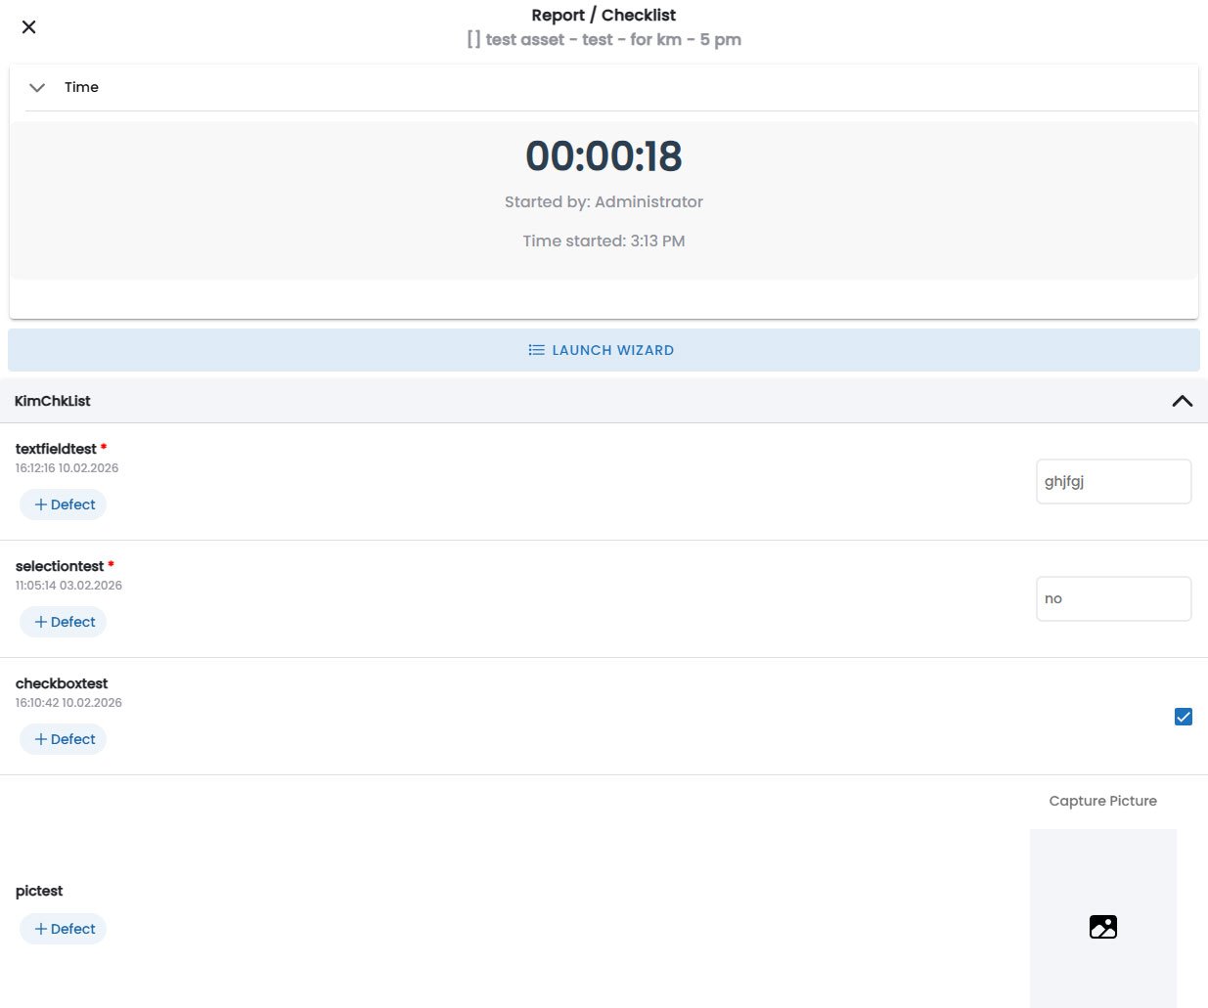
Task: Click the pictest label
Action: [39, 891]
